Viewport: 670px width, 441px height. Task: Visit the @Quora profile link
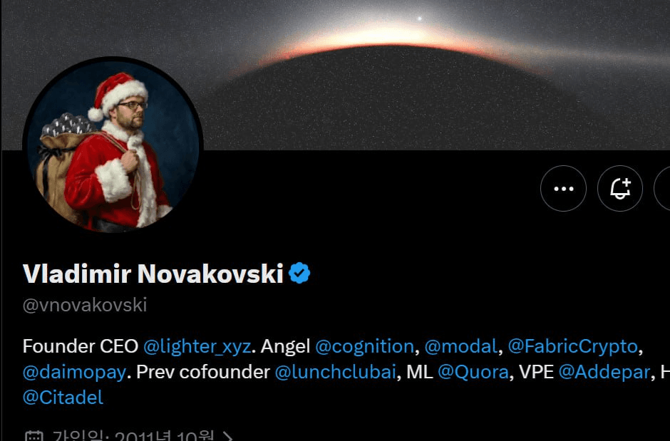coord(473,372)
